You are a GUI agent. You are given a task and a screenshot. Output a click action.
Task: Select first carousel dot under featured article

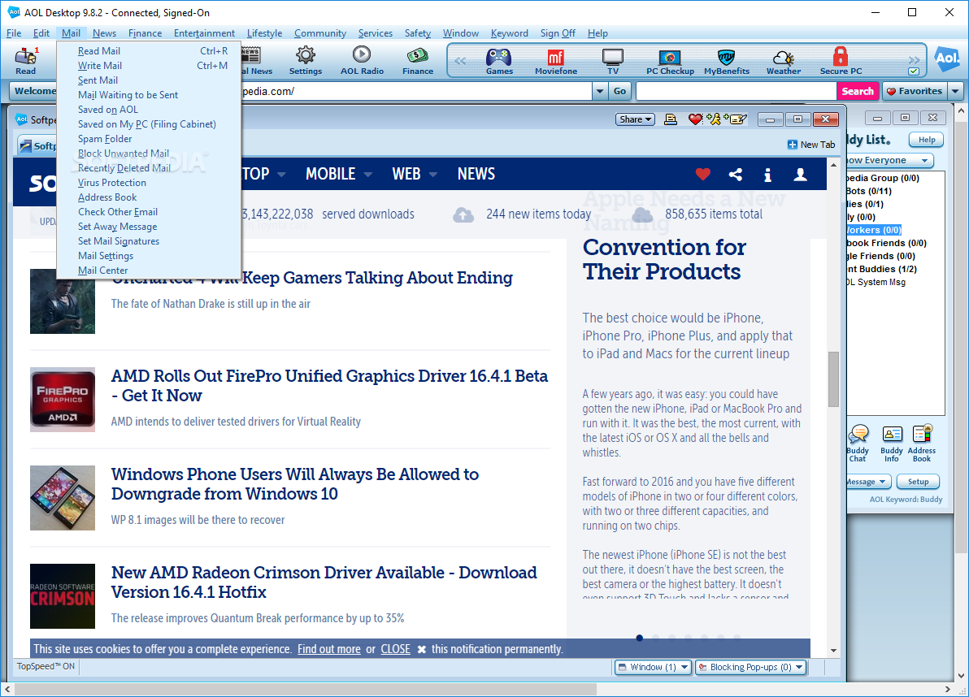pyautogui.click(x=640, y=638)
